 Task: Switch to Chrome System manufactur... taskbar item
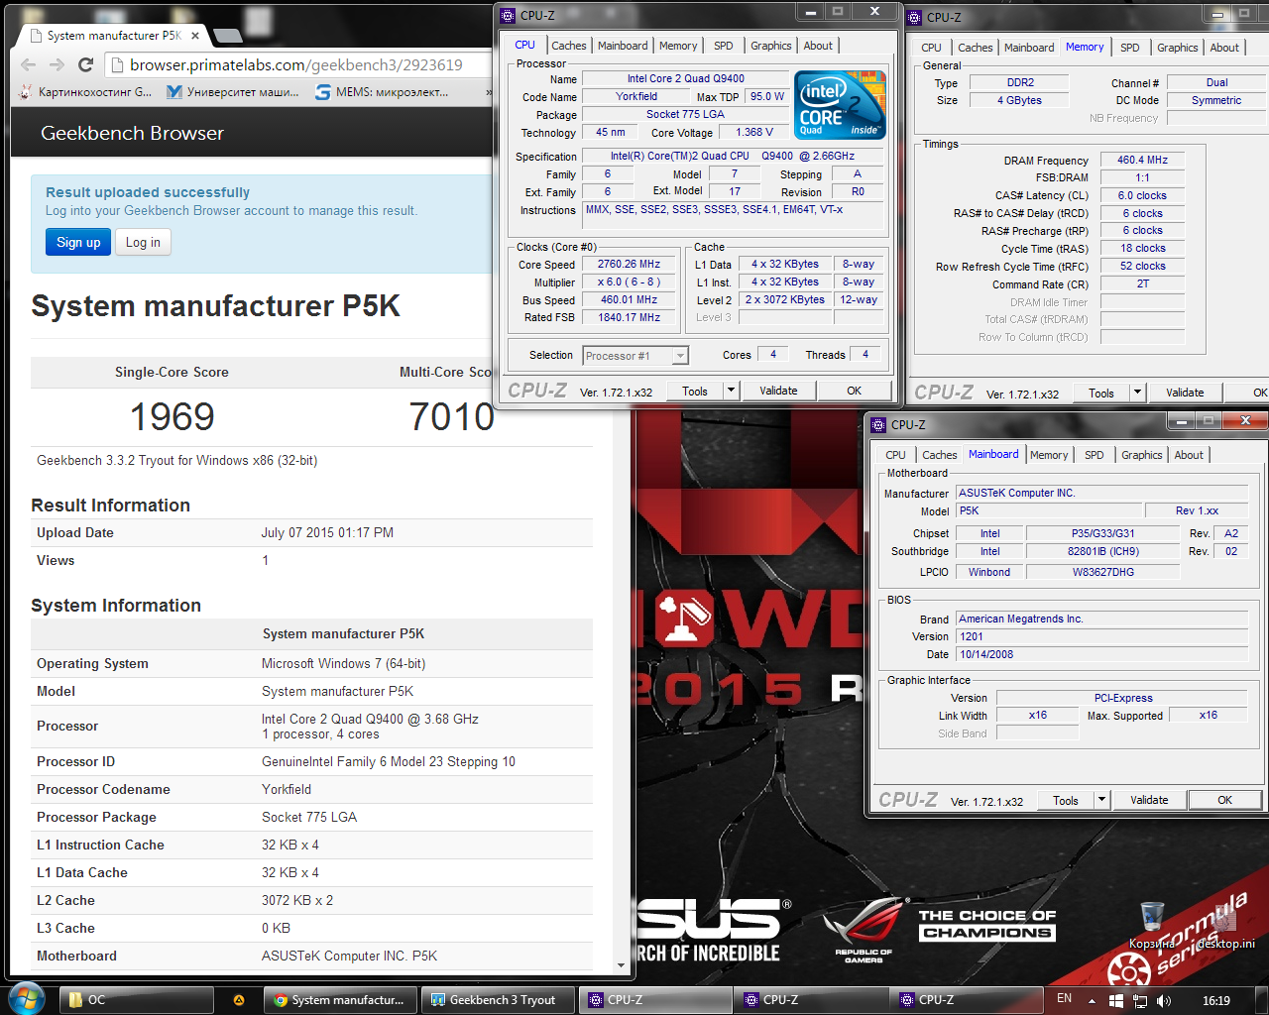click(x=342, y=999)
